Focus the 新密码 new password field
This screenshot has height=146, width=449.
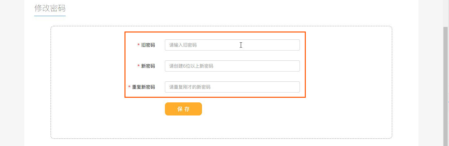256,66
